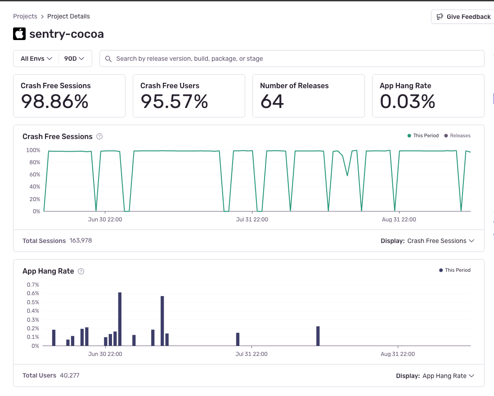Viewport: 494px width, 396px height.
Task: Expand the Display: Crash Free Sessions selector
Action: (427, 241)
